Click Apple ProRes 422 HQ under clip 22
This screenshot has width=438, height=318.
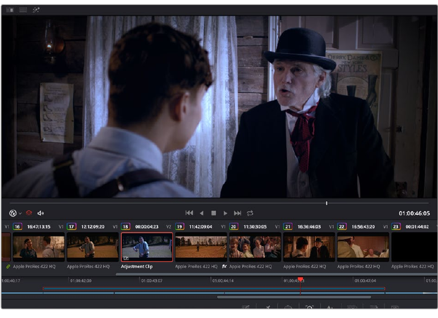click(359, 267)
